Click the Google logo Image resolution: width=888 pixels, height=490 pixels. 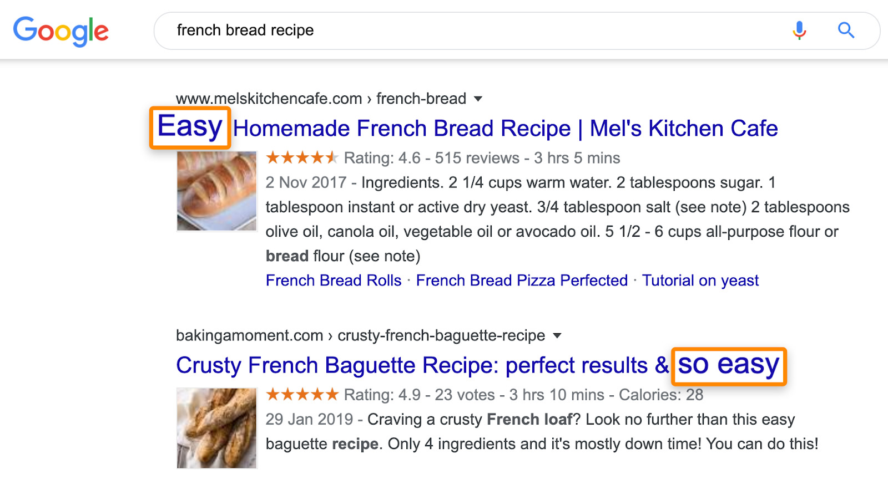pos(61,31)
